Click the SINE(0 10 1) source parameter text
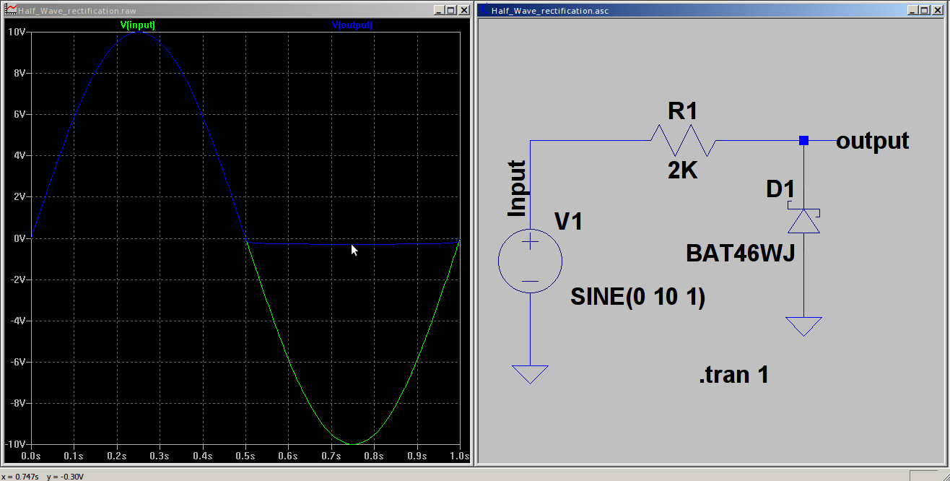The width and height of the screenshot is (950, 481). tap(637, 296)
